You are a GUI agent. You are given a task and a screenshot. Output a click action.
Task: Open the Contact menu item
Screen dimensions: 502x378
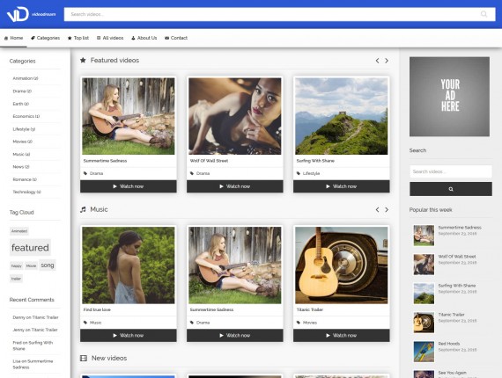tap(176, 38)
